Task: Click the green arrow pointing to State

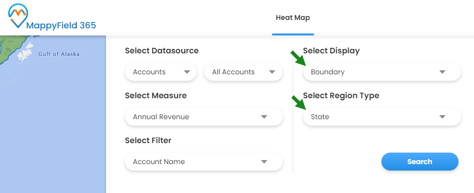Action: [x=298, y=103]
